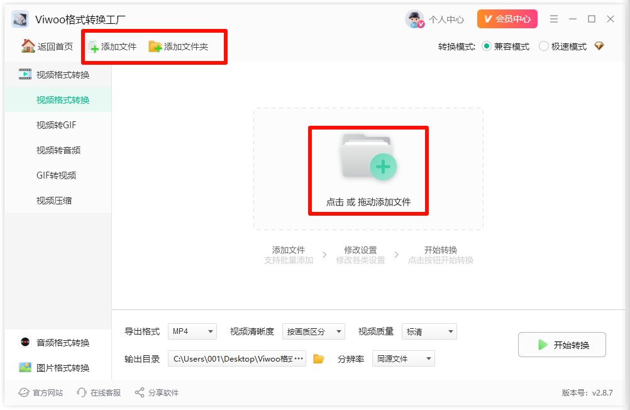Click the image picture icon in sidebar
This screenshot has width=630, height=410.
25,367
